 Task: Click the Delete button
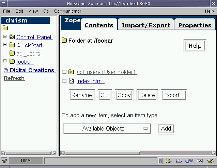147,95
